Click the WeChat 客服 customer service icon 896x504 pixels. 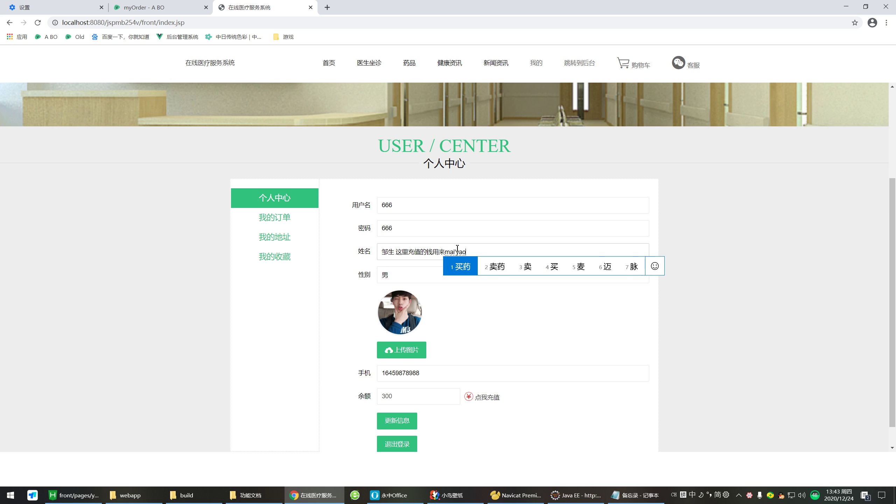678,63
